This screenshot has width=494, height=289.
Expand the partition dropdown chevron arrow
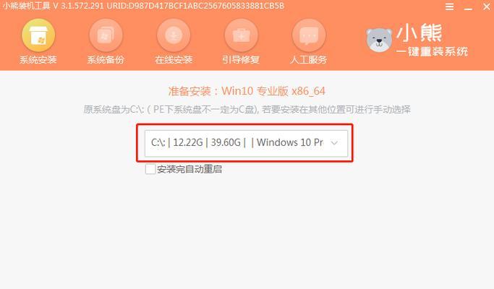point(334,143)
